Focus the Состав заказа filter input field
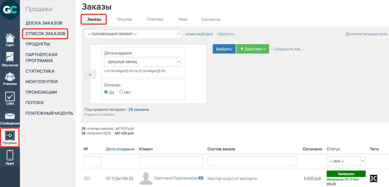Image resolution: width=389 pixels, height=187 pixels. click(x=252, y=161)
